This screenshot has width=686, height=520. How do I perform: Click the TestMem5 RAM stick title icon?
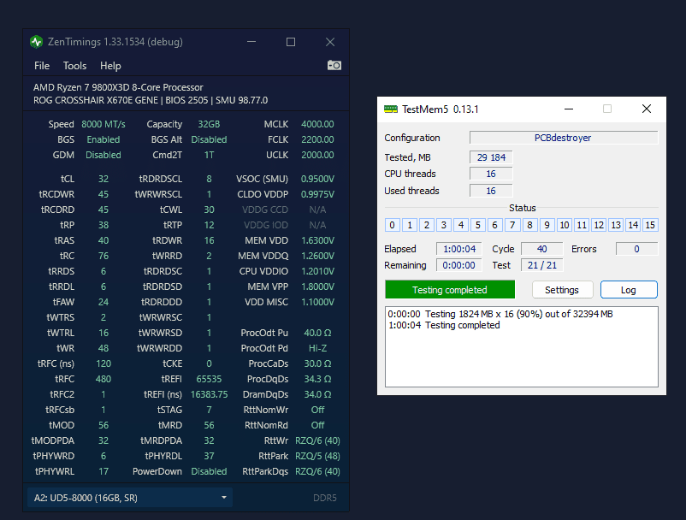[x=391, y=109]
